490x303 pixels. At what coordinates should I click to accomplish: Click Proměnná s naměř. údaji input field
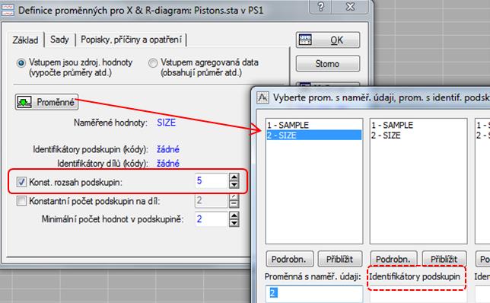click(x=314, y=293)
